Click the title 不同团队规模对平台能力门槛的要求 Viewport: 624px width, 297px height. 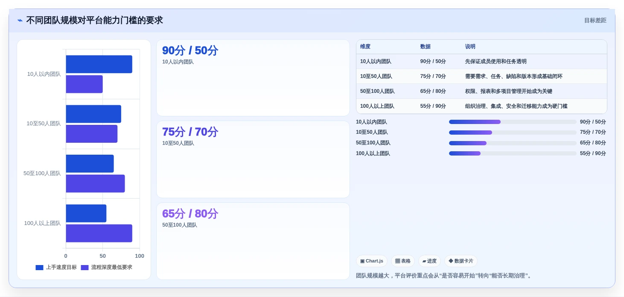pyautogui.click(x=94, y=20)
